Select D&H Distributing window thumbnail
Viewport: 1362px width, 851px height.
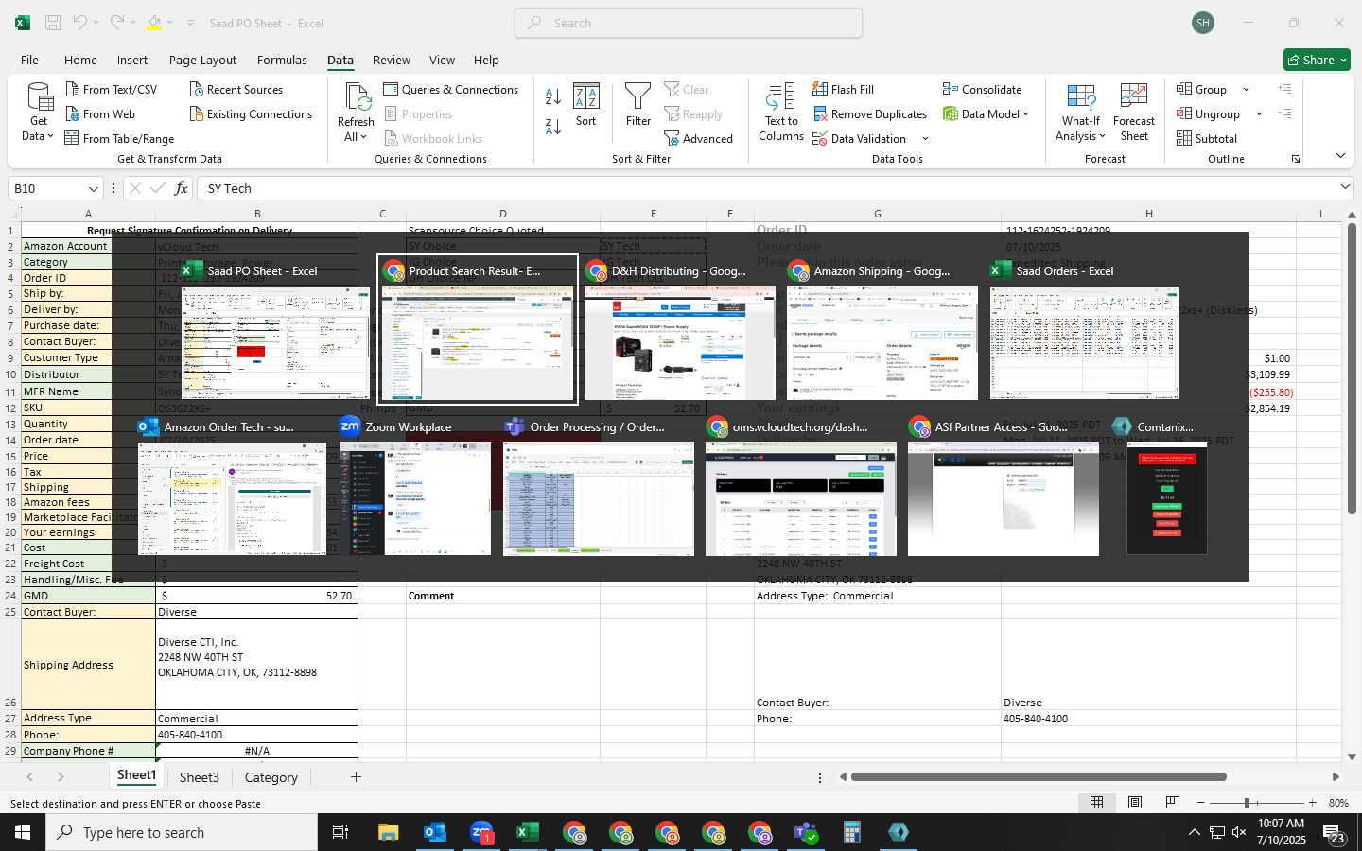point(679,330)
